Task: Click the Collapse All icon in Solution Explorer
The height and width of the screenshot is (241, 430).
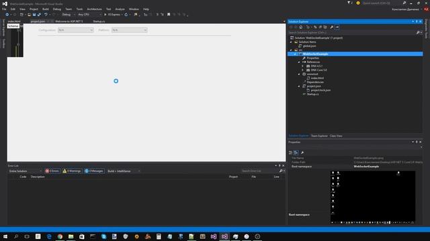Action: tap(320, 27)
